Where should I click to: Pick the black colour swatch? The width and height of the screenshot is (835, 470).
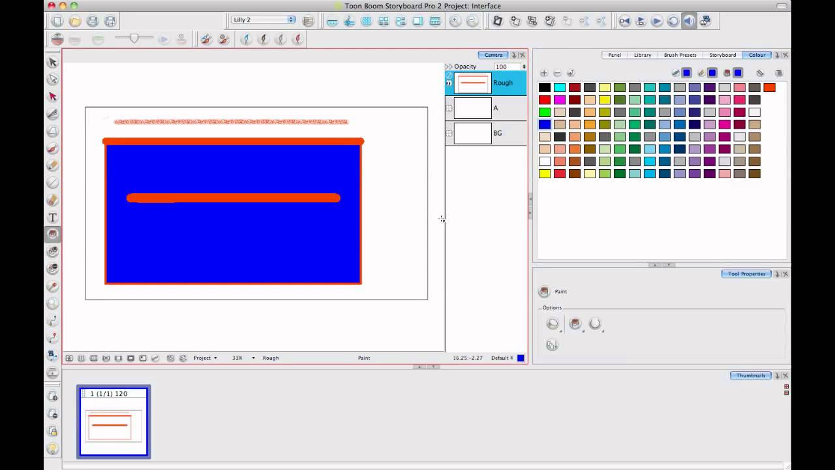544,87
